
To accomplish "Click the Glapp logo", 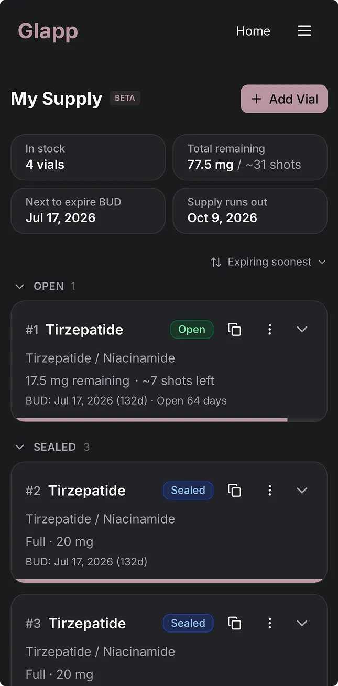I will pyautogui.click(x=48, y=31).
